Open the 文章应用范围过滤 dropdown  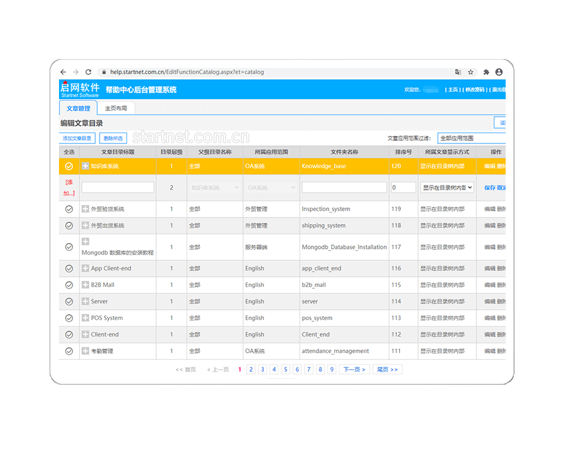(471, 138)
